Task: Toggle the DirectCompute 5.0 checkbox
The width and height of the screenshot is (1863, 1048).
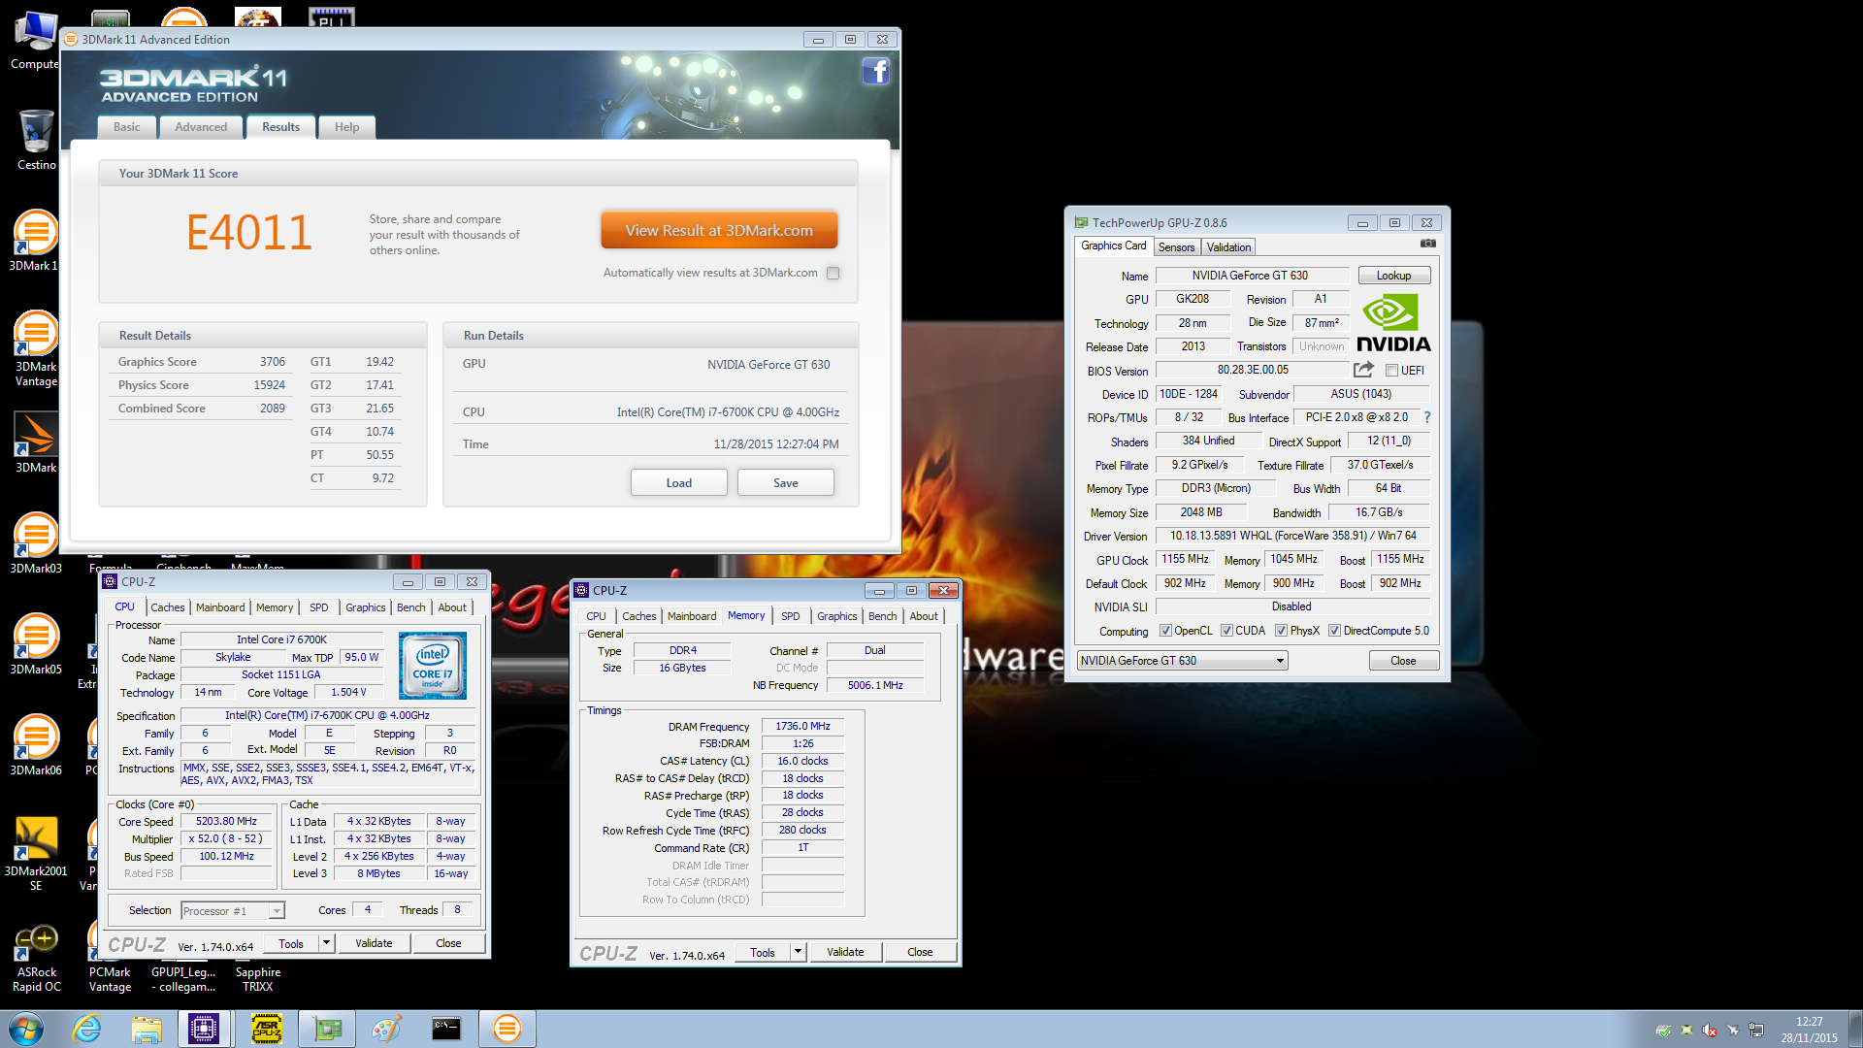Action: point(1334,631)
